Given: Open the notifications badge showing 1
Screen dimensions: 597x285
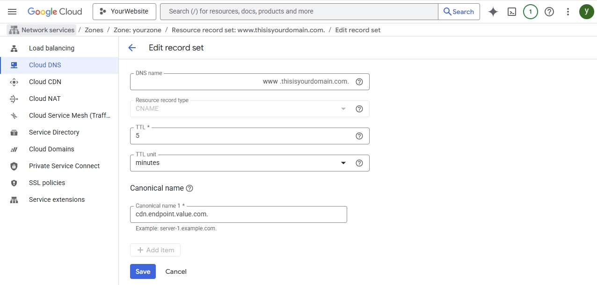Looking at the screenshot, I should 530,12.
